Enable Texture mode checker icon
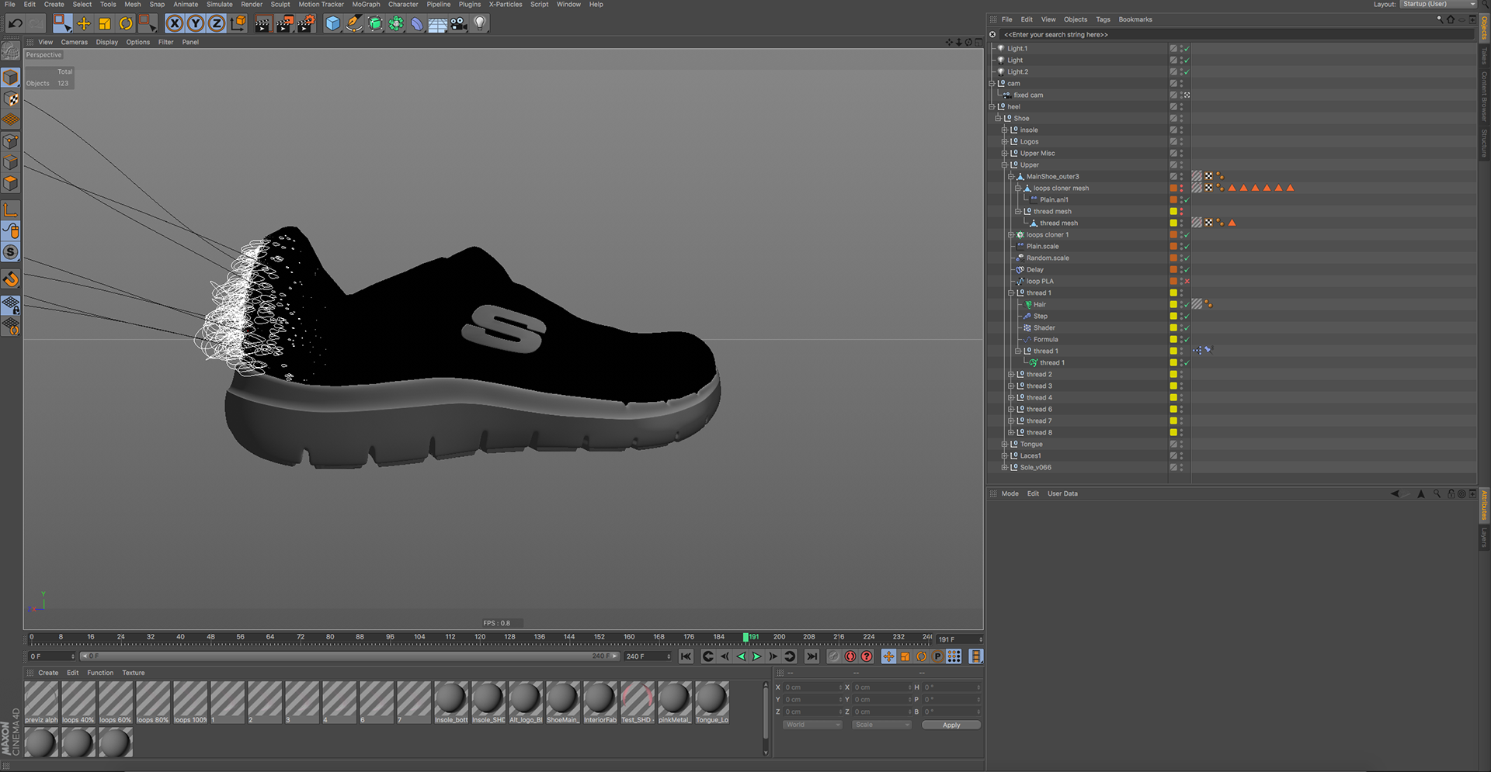The width and height of the screenshot is (1491, 772). (x=11, y=99)
